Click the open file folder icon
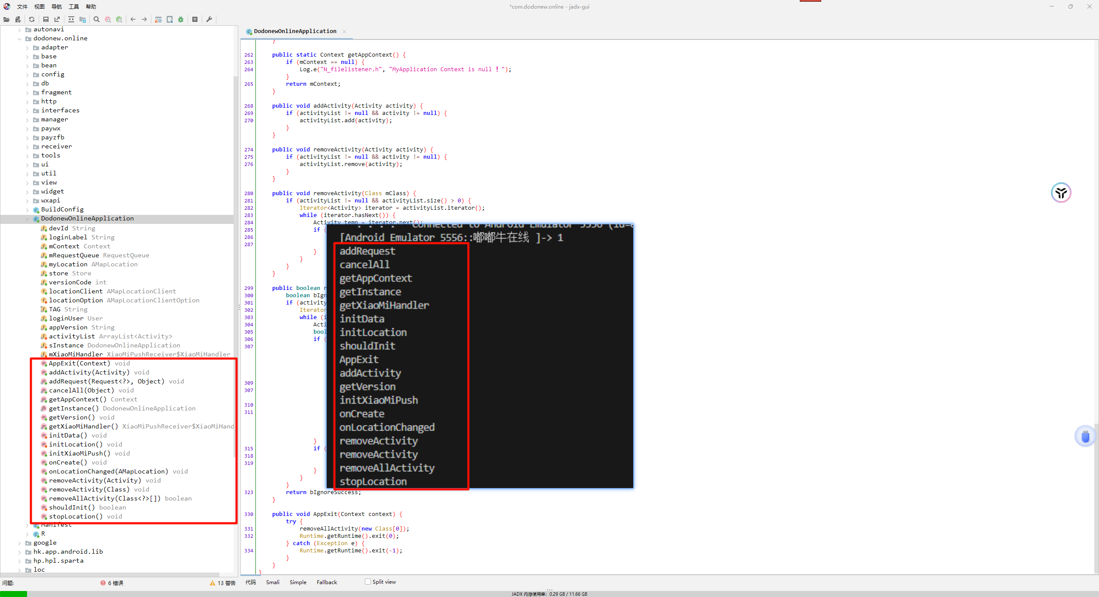Viewport: 1099px width, 597px height. pyautogui.click(x=6, y=19)
